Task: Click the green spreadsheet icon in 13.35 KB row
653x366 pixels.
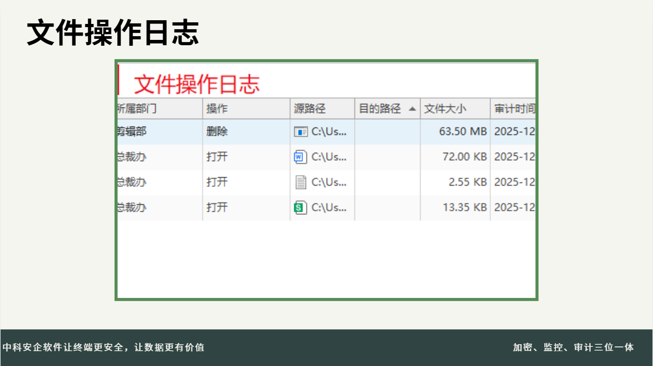Action: tap(301, 207)
